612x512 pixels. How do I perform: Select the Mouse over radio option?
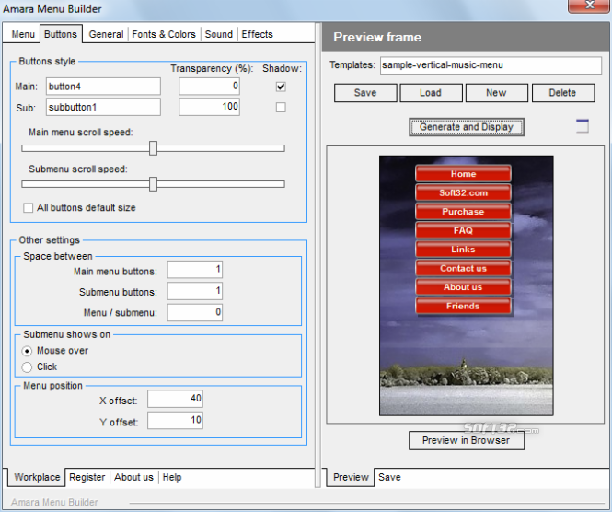click(x=27, y=351)
